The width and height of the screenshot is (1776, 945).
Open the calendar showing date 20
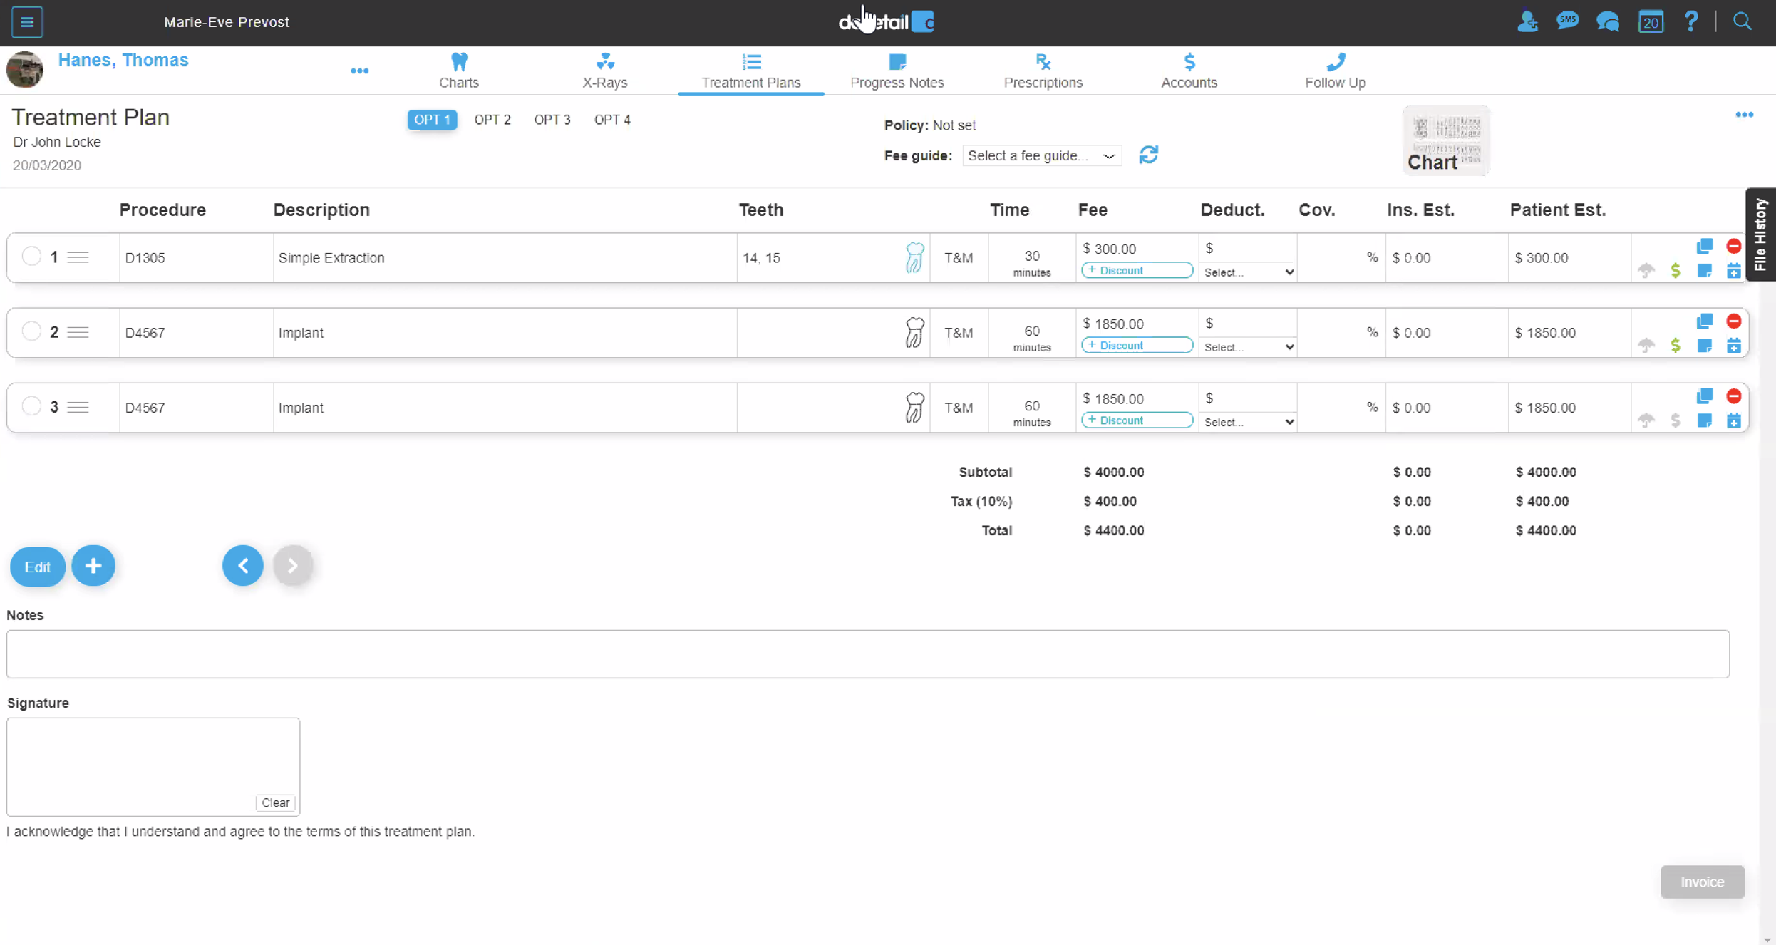pyautogui.click(x=1651, y=21)
